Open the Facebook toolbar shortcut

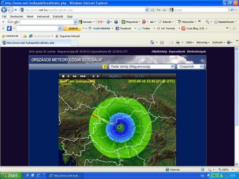123,28
